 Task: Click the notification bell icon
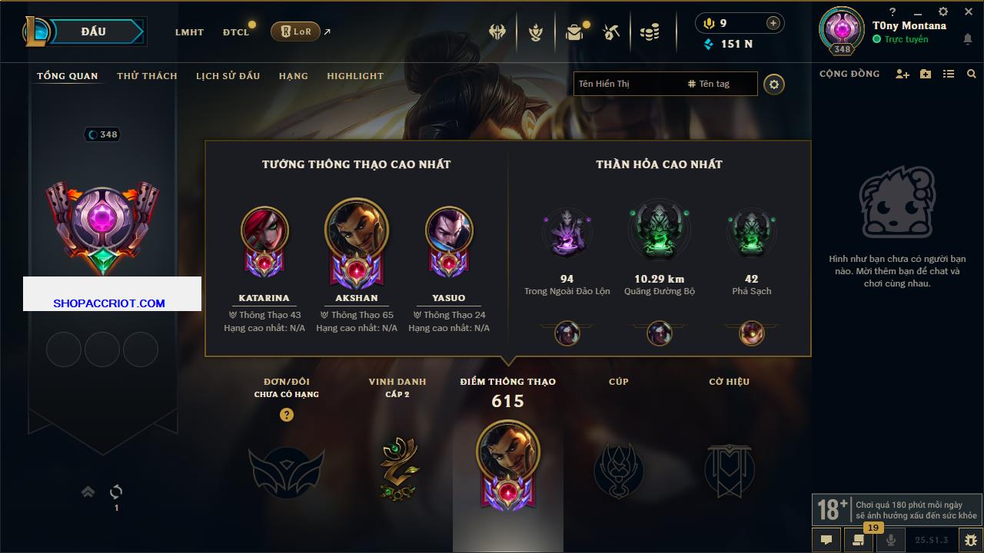point(968,39)
